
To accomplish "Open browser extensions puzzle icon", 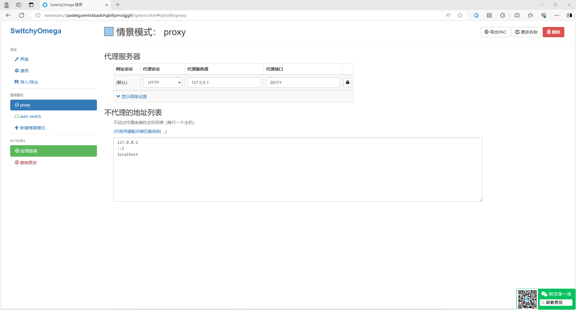I will [502, 15].
